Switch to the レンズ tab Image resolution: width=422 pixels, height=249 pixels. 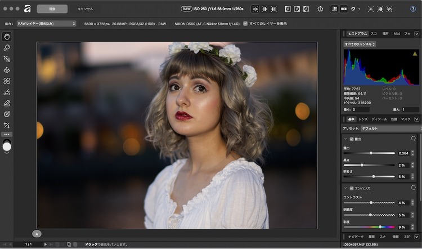[x=363, y=119]
